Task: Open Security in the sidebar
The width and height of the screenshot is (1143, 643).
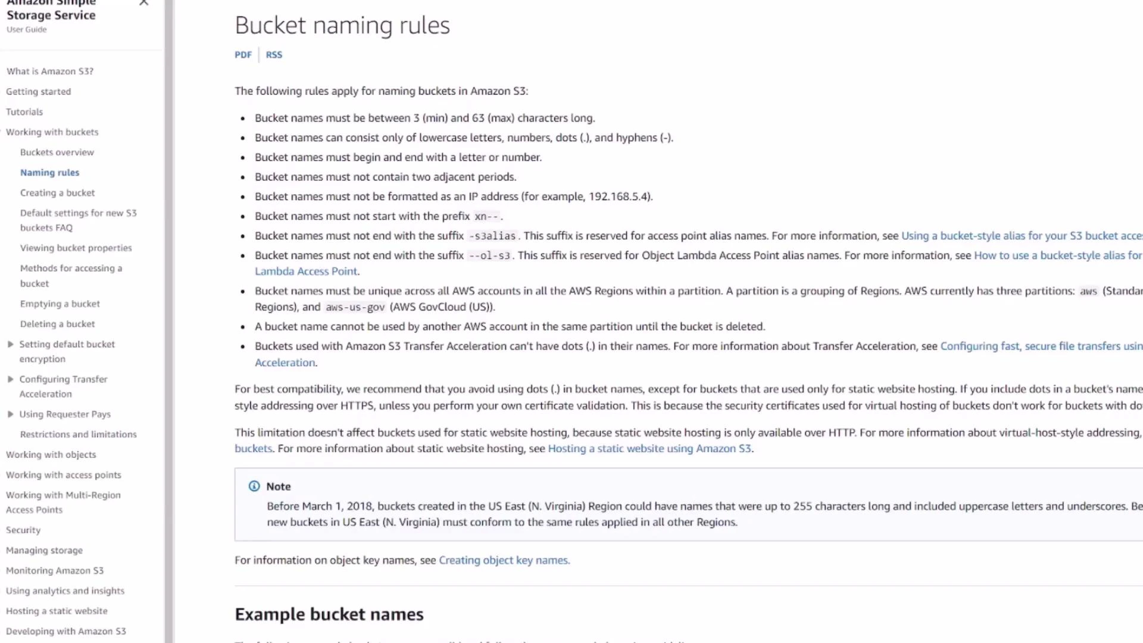Action: pyautogui.click(x=23, y=530)
